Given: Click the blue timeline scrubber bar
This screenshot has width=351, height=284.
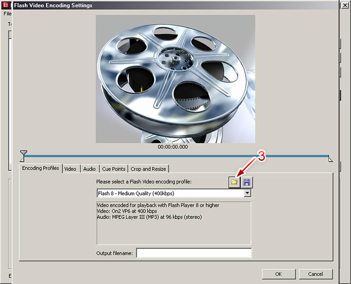Looking at the screenshot, I should (175, 156).
